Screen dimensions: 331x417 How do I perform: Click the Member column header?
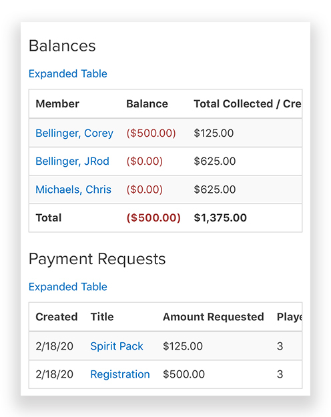(x=57, y=103)
